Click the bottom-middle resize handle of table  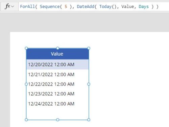coord(57,120)
